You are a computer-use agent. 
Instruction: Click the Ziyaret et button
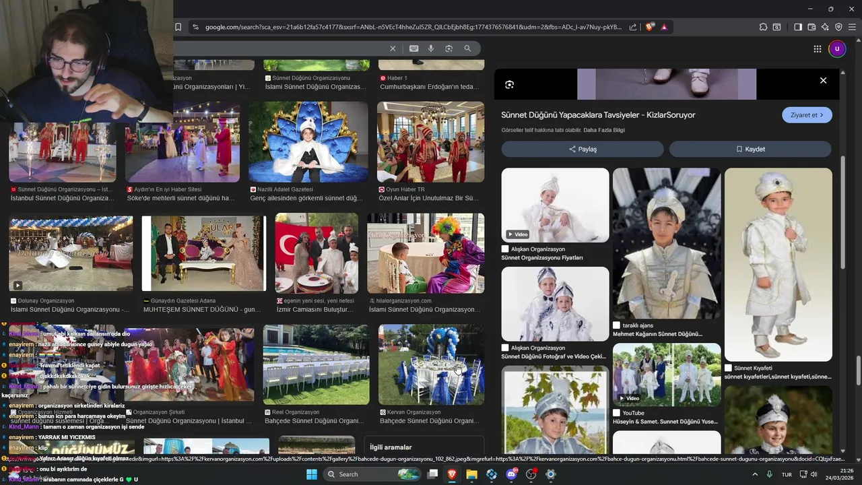[807, 115]
